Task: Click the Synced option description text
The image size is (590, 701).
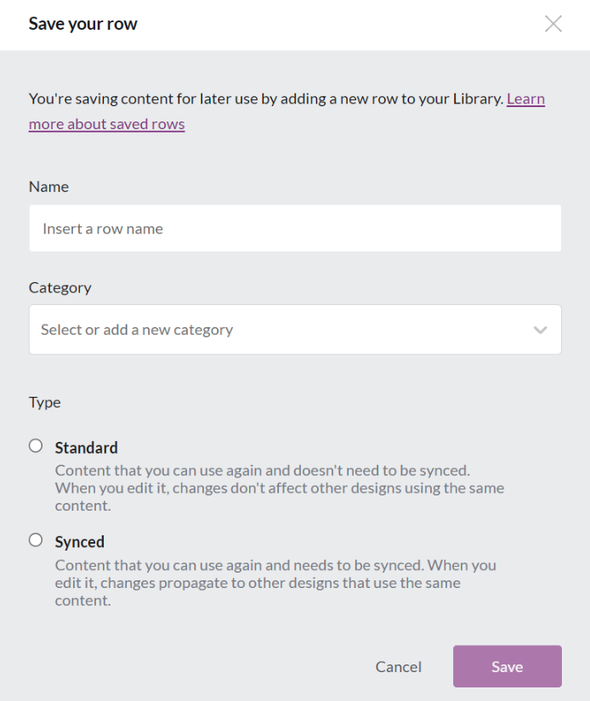Action: pos(275,582)
